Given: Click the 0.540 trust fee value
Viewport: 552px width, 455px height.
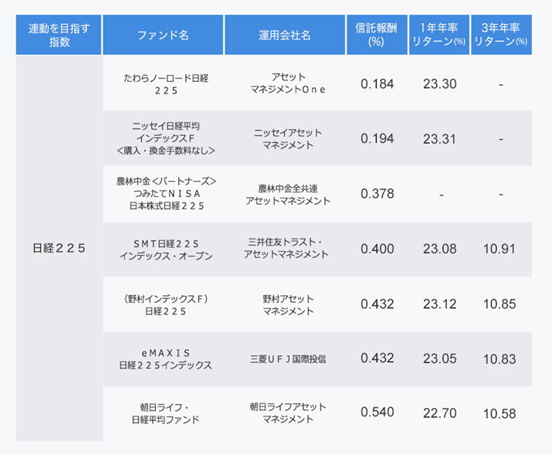Looking at the screenshot, I should point(377,413).
